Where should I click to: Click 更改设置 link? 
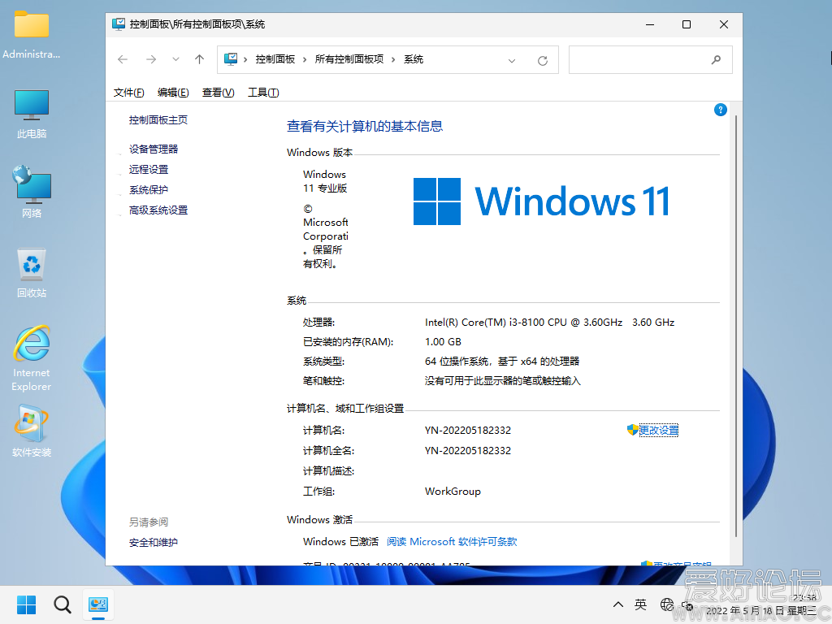coord(658,431)
